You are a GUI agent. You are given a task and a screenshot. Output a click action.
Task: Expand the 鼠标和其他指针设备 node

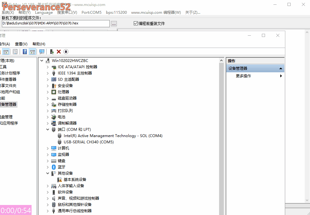point(47,205)
